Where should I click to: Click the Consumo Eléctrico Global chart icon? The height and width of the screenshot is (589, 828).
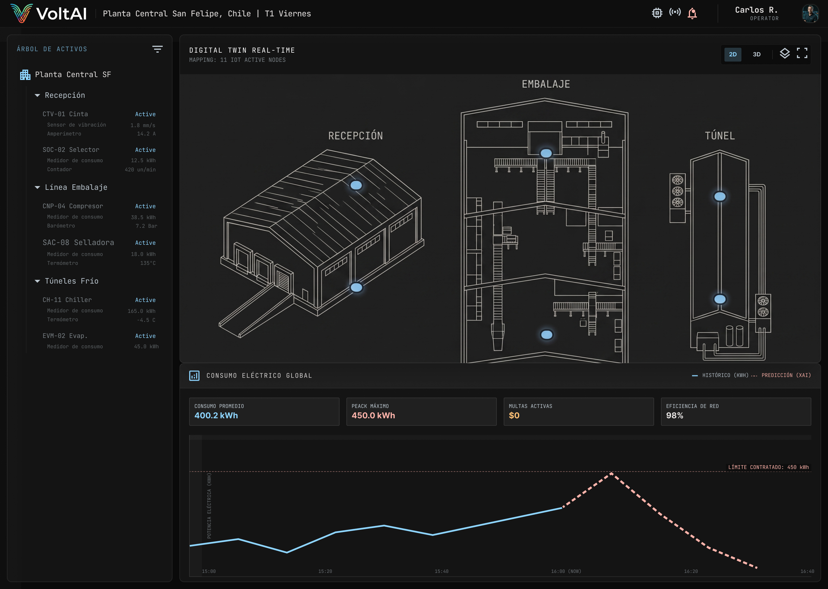(x=194, y=375)
